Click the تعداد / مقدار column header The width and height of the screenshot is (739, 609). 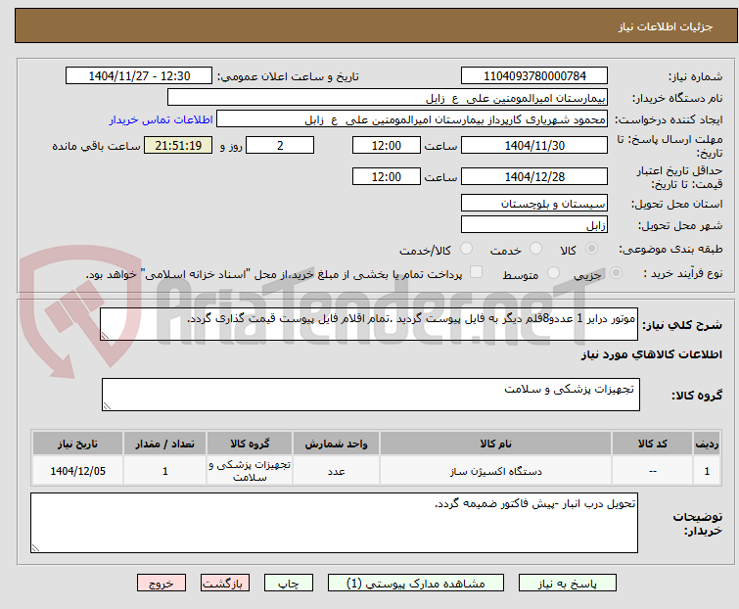pos(164,444)
